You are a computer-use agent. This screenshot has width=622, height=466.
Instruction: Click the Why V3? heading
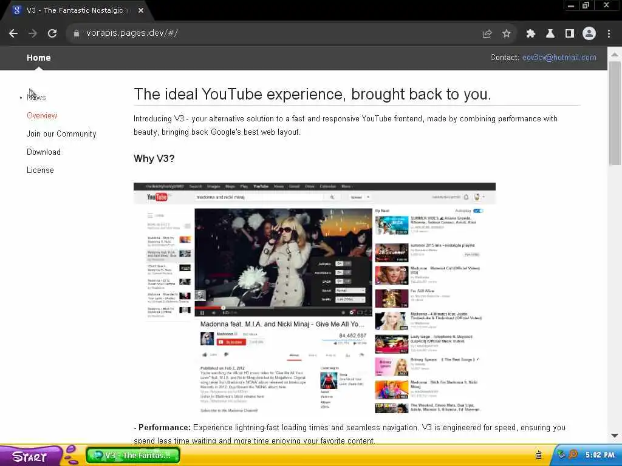pos(154,158)
